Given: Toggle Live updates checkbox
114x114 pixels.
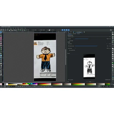Looking at the screenshot, I should (x=68, y=80).
